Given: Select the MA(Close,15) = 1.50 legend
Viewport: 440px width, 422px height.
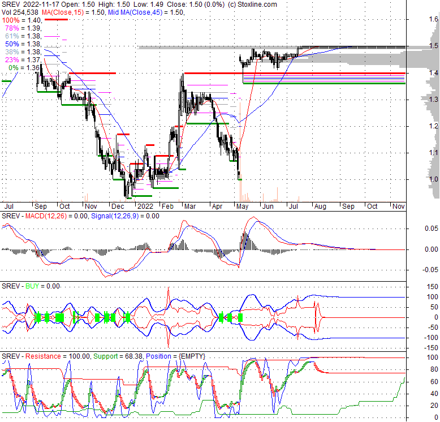Looking at the screenshot, I should 74,12.
